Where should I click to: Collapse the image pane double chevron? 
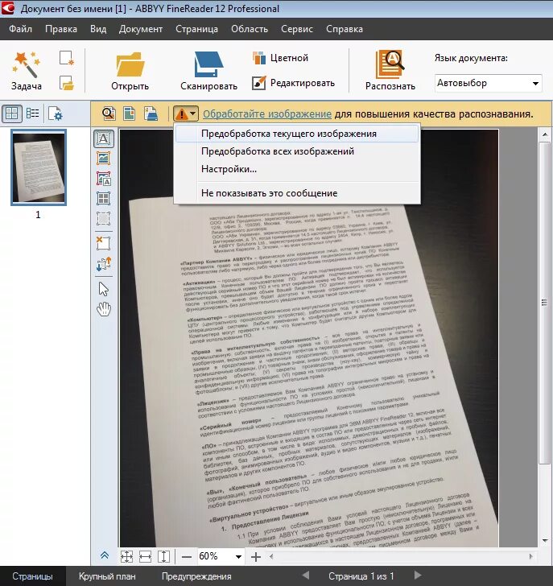pyautogui.click(x=105, y=555)
